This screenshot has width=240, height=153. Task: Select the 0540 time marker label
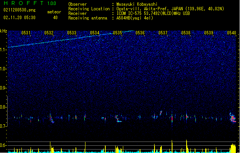pyautogui.click(x=232, y=33)
